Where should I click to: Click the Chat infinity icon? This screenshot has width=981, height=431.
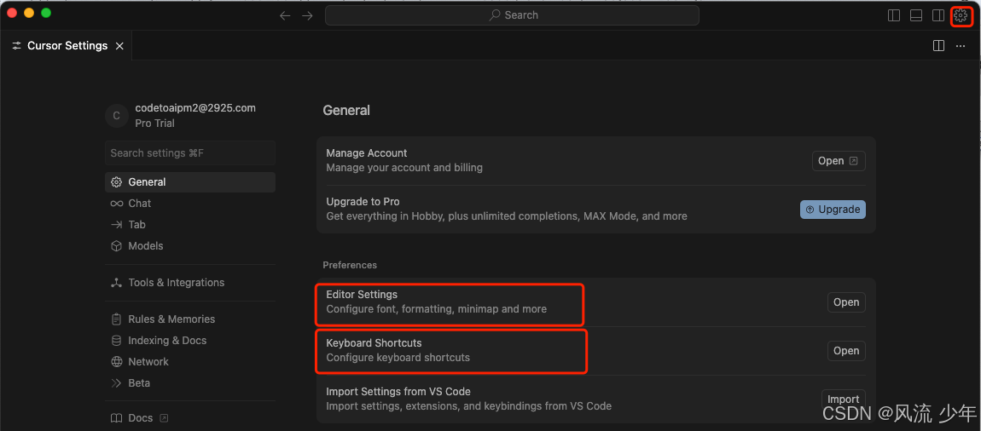coord(116,204)
